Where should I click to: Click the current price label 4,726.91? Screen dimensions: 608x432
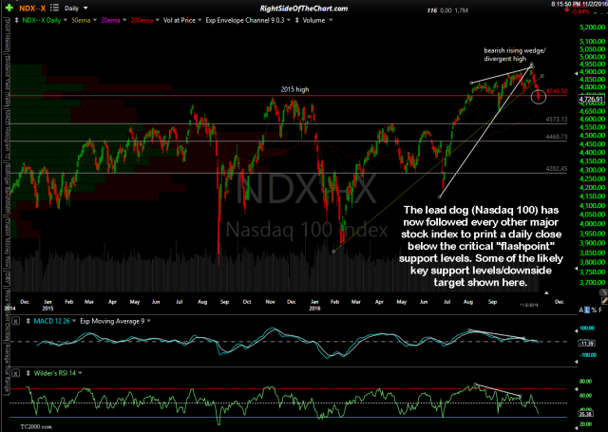(x=592, y=99)
